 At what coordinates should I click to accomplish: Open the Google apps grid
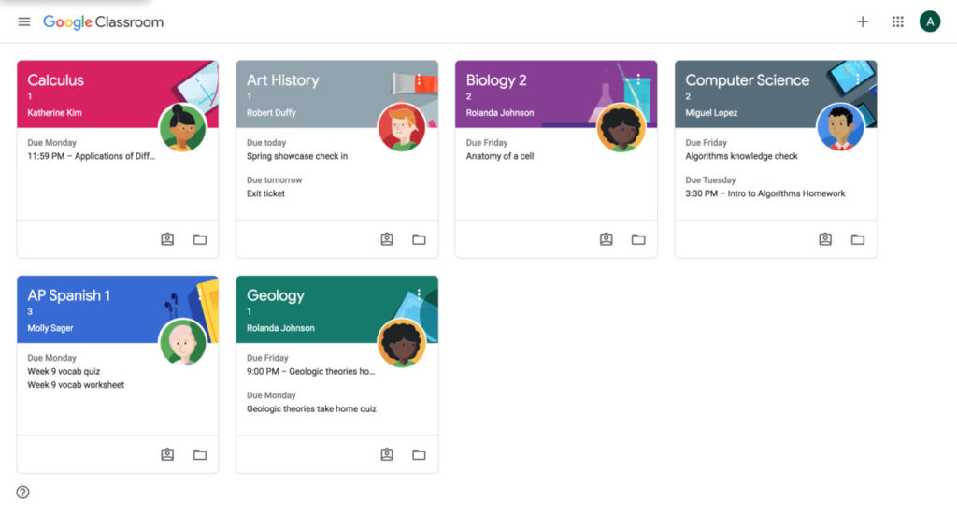click(x=898, y=22)
